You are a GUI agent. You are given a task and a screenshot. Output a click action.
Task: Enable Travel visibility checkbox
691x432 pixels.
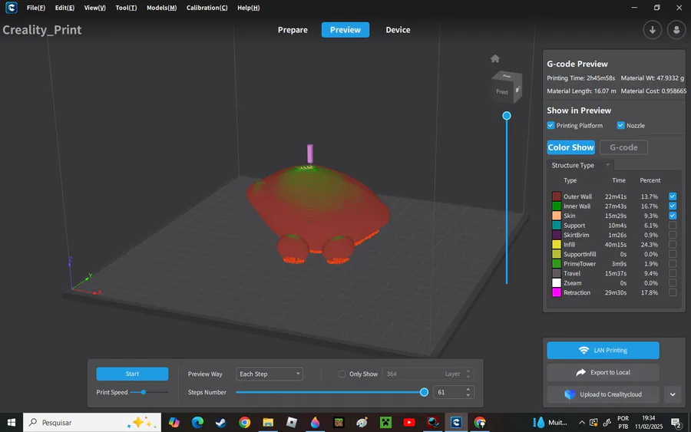pos(673,273)
